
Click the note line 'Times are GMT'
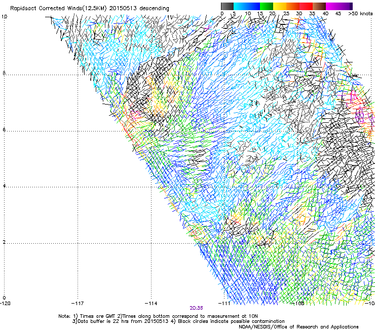coord(97,316)
